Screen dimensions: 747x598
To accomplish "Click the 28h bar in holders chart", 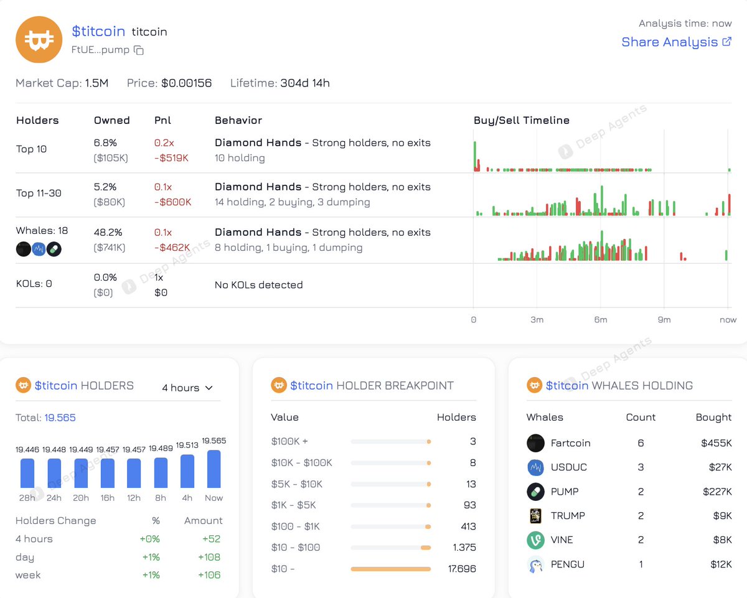I will (27, 474).
